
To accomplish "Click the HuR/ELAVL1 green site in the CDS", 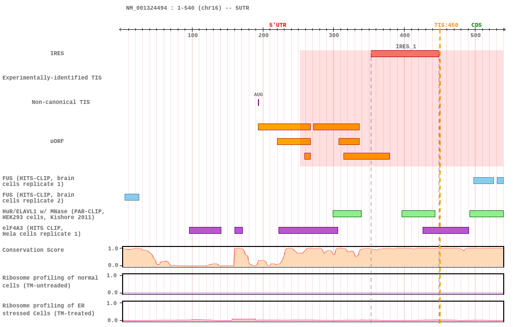I will tap(487, 214).
